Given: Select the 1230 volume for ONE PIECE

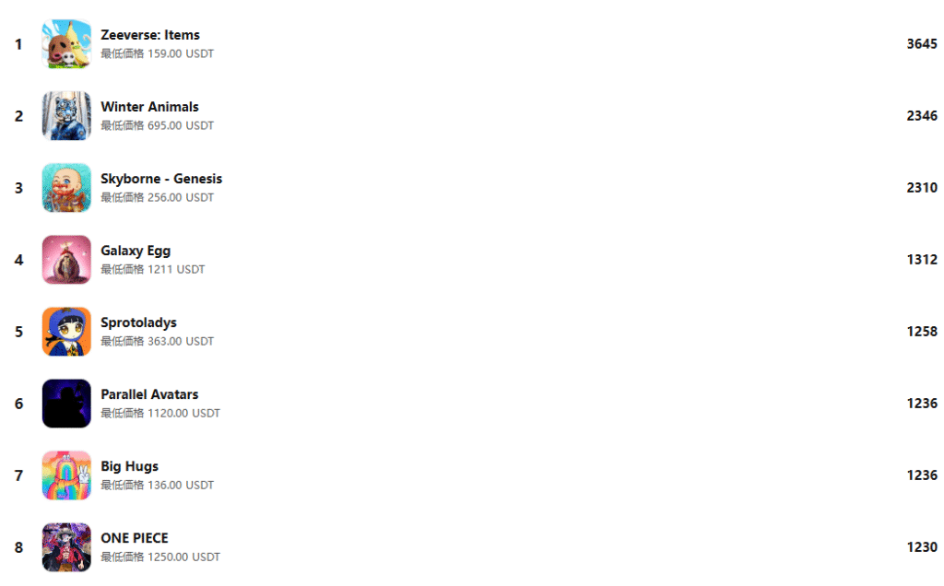Looking at the screenshot, I should [x=922, y=547].
